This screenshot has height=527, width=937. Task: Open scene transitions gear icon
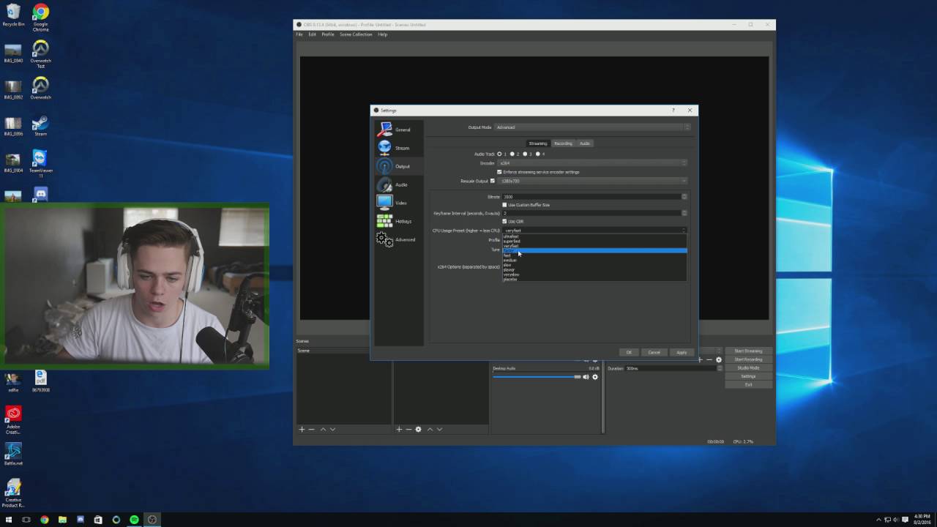(719, 359)
